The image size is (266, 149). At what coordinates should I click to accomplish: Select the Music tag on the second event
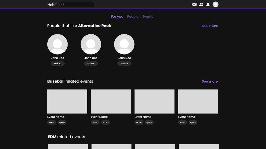coord(95,123)
